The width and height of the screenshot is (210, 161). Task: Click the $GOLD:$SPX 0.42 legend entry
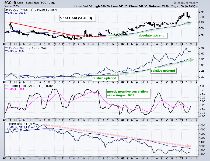[x=26, y=48]
